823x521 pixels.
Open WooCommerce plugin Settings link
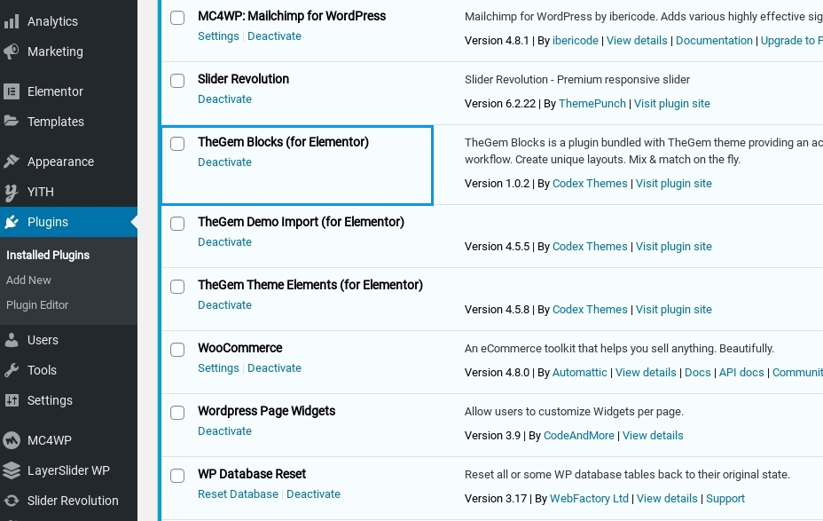218,368
